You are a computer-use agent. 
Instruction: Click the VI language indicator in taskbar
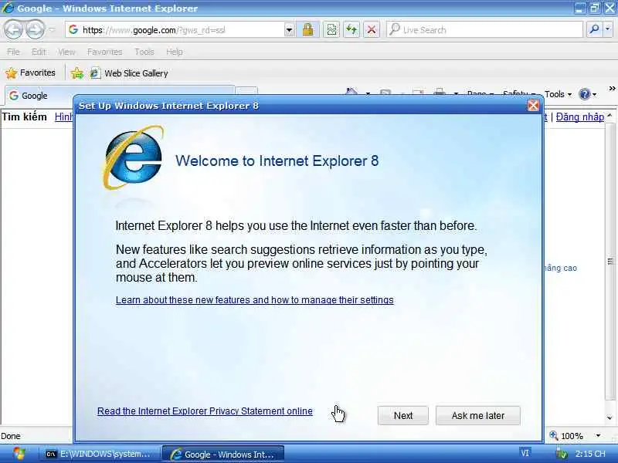[525, 453]
